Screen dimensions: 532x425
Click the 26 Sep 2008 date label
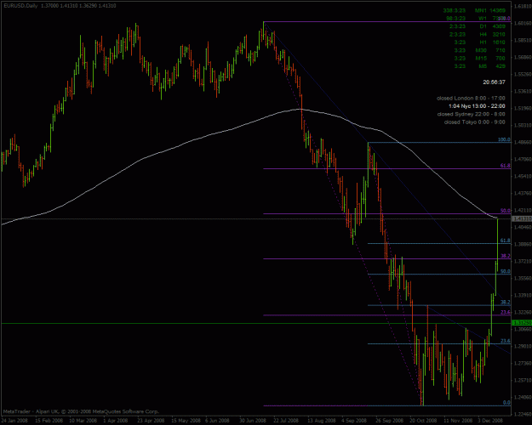click(389, 421)
